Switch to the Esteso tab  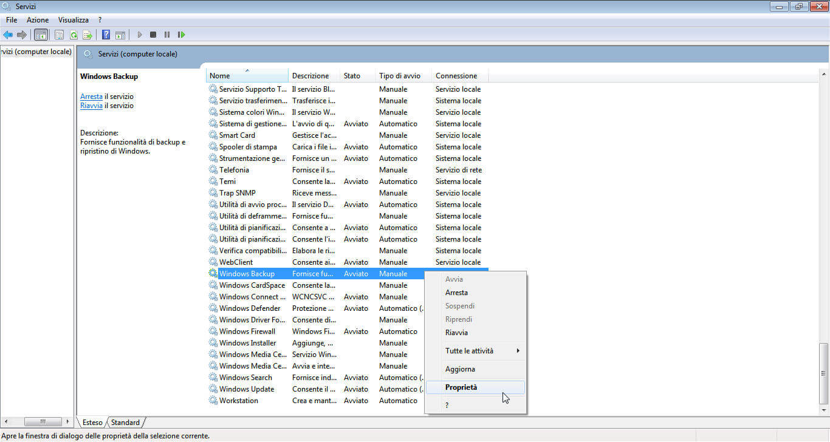point(93,423)
